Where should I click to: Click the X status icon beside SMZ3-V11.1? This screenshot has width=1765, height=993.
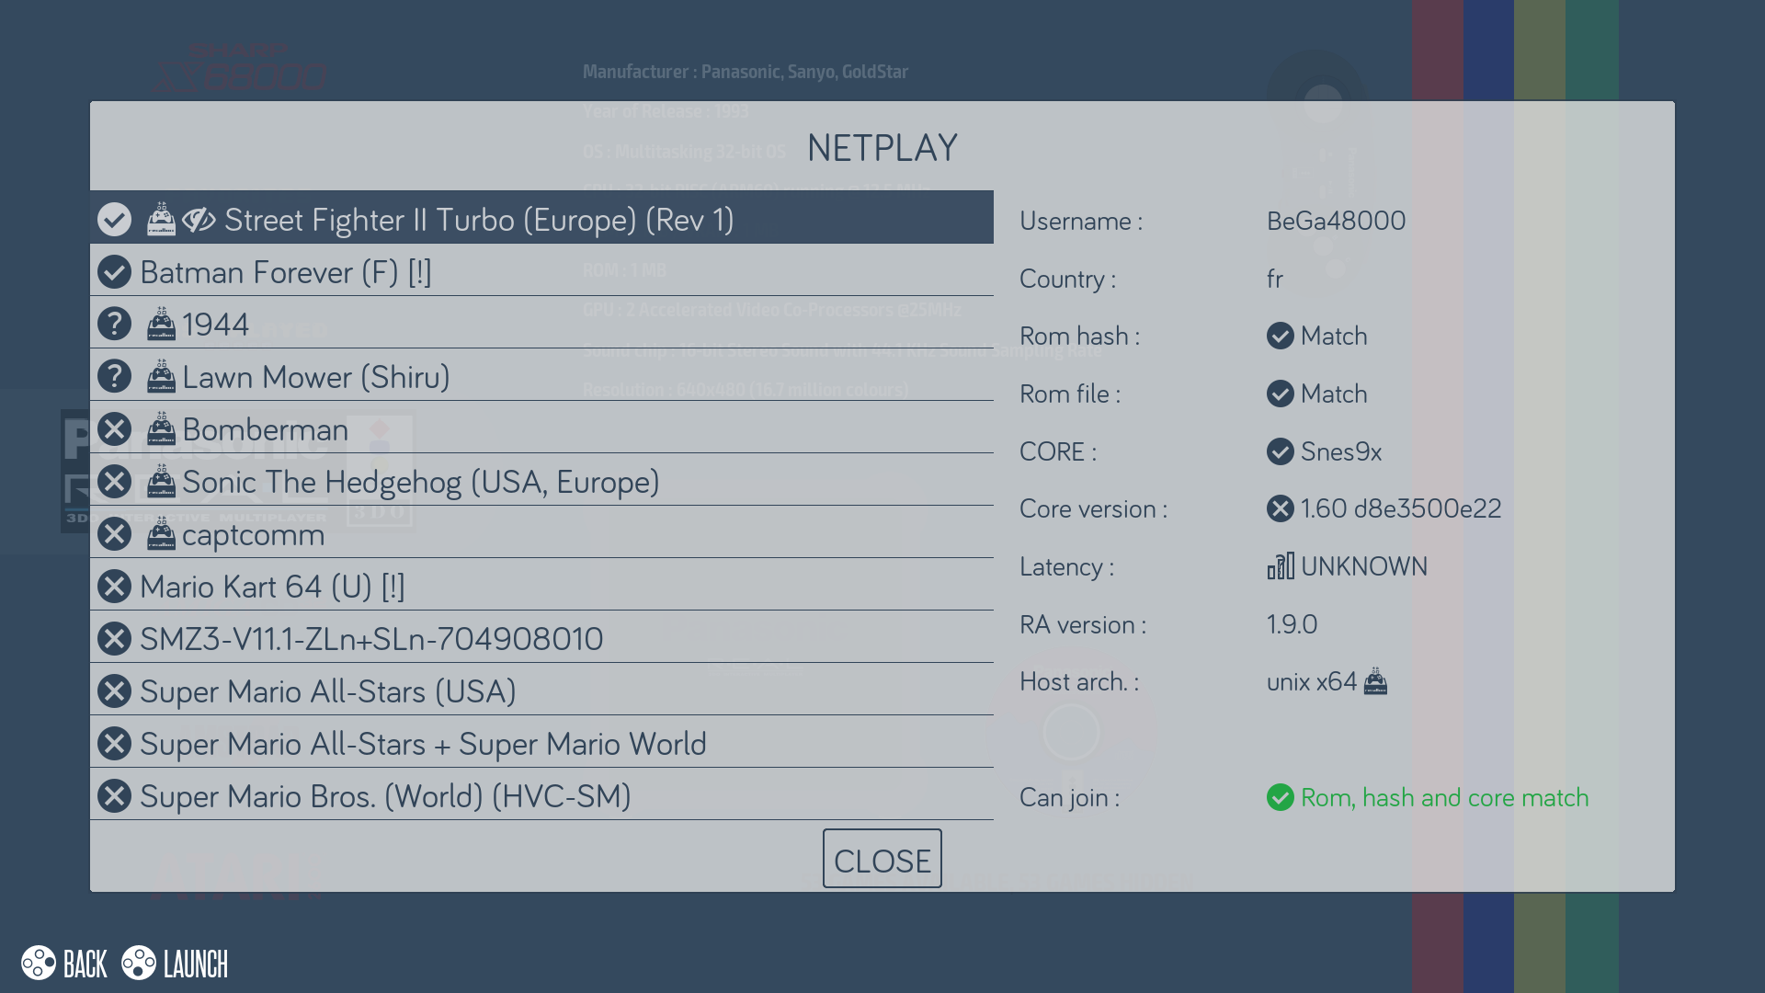tap(114, 639)
